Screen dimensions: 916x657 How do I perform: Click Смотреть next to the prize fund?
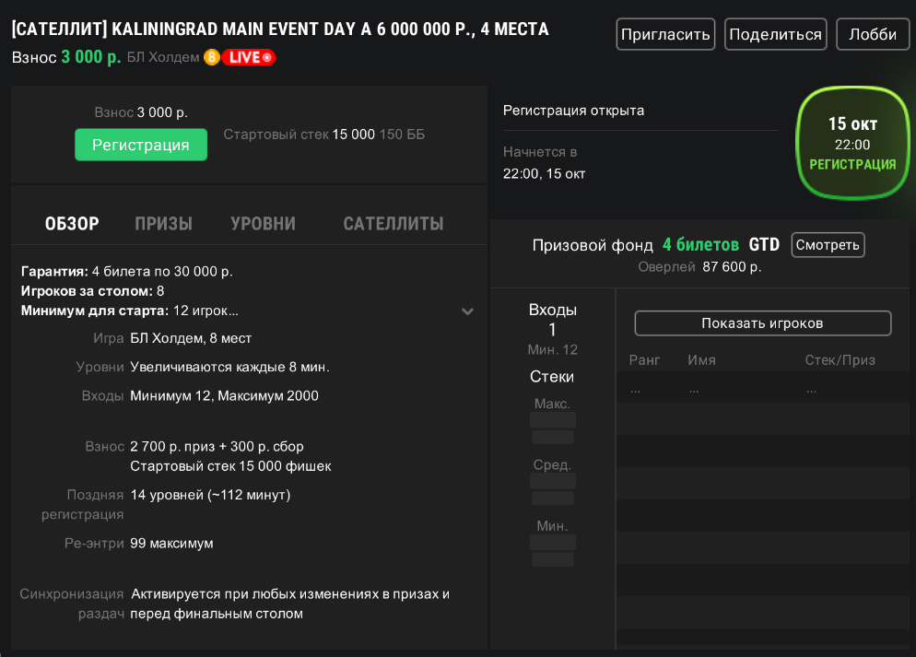click(x=828, y=245)
